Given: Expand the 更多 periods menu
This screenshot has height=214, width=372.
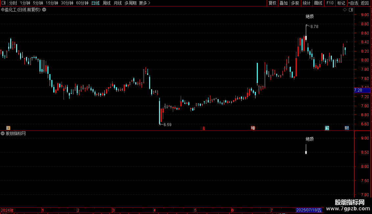Looking at the screenshot, I should (145, 3).
